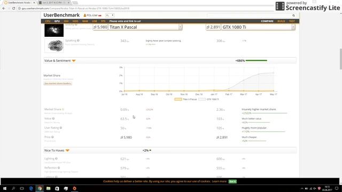Click the site info icon in address bar
This screenshot has width=342, height=192.
click(19, 9)
